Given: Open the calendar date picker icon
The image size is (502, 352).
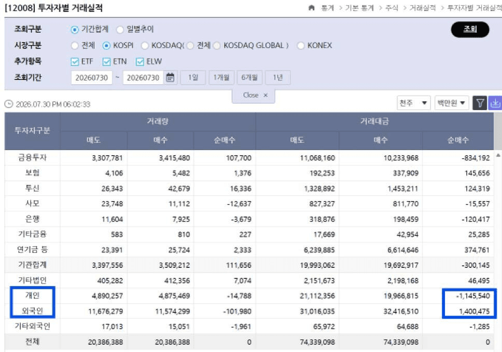Looking at the screenshot, I should coord(170,77).
